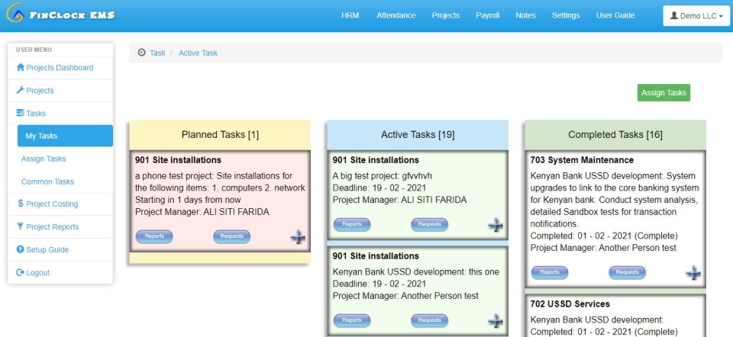Click Reports on 703 System Maintenance card
Screen dimensions: 733x337
[x=550, y=272]
